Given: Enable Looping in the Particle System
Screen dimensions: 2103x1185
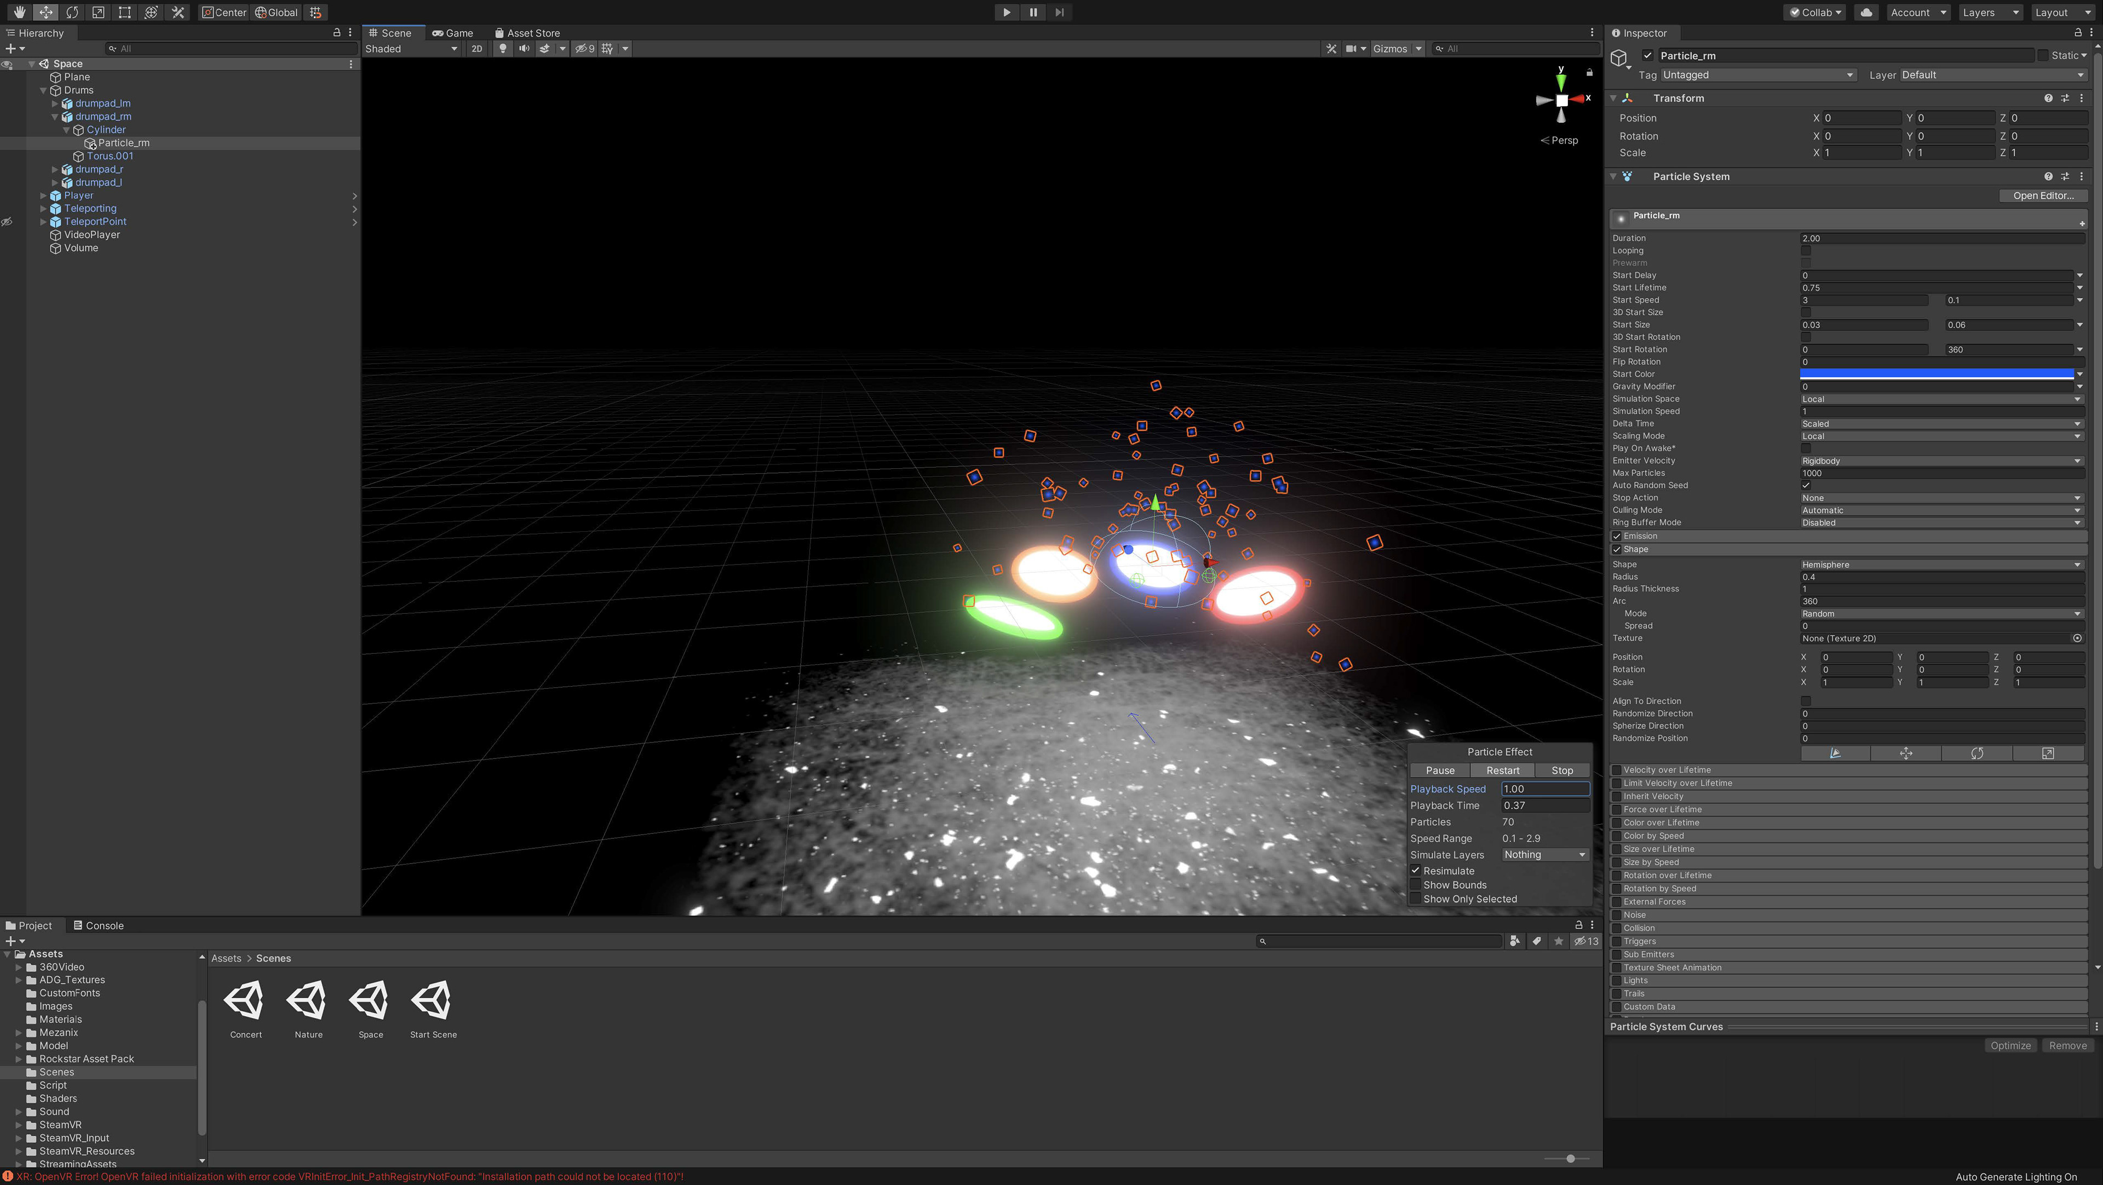Looking at the screenshot, I should pos(1806,251).
